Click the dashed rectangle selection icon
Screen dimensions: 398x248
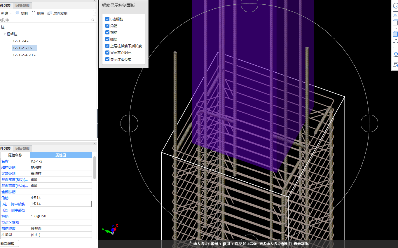[395, 45]
